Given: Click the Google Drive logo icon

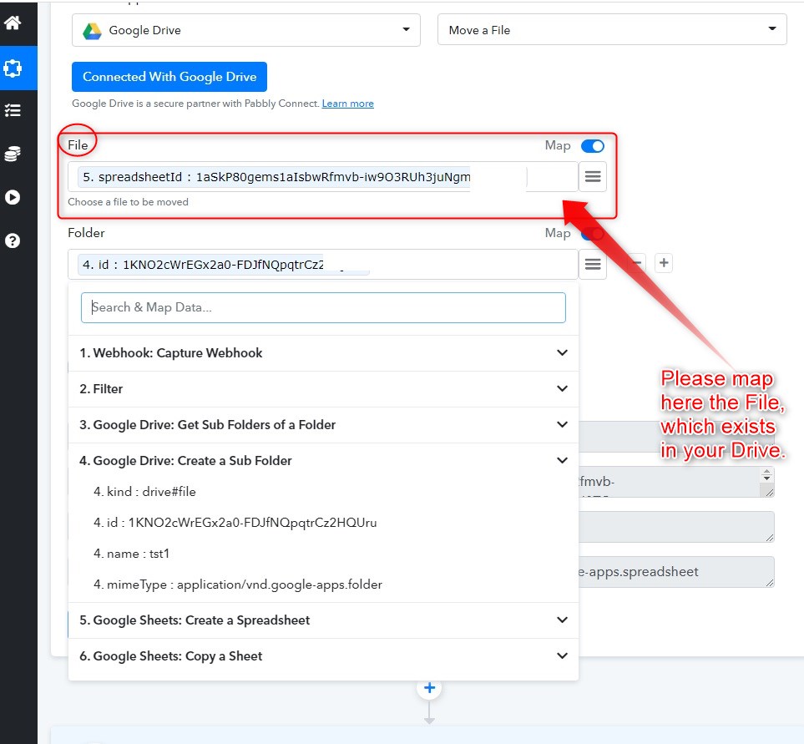Looking at the screenshot, I should coord(93,31).
